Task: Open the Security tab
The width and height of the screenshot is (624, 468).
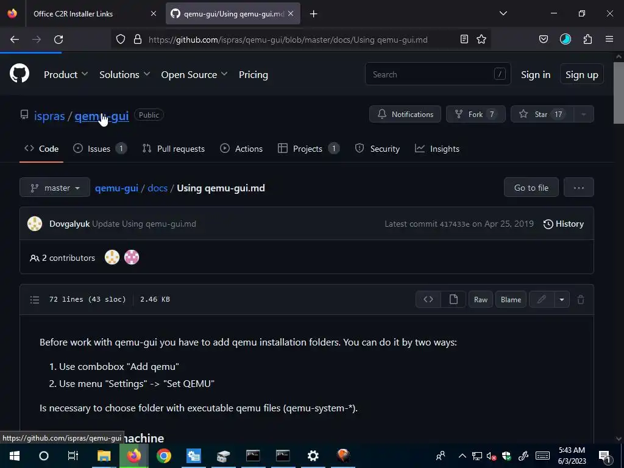Action: click(377, 149)
